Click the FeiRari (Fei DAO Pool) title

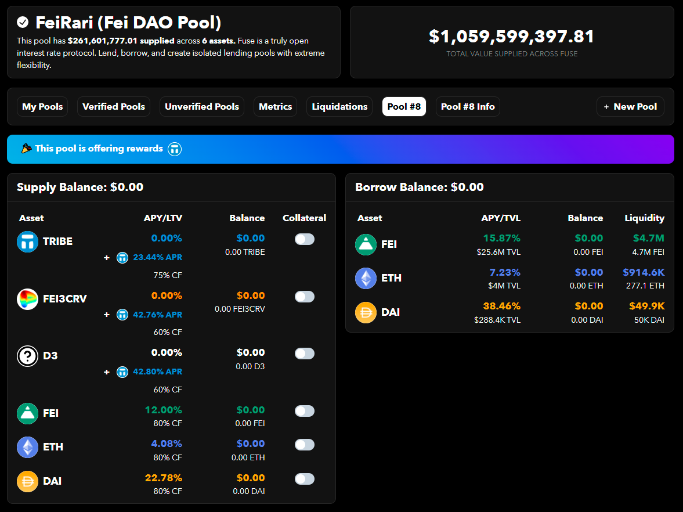pos(128,22)
